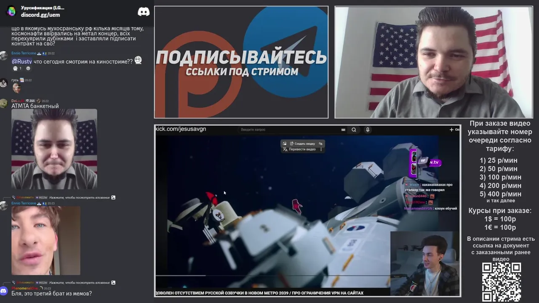
Task: Click the rate text '1€ = 100р'
Action: pyautogui.click(x=500, y=228)
